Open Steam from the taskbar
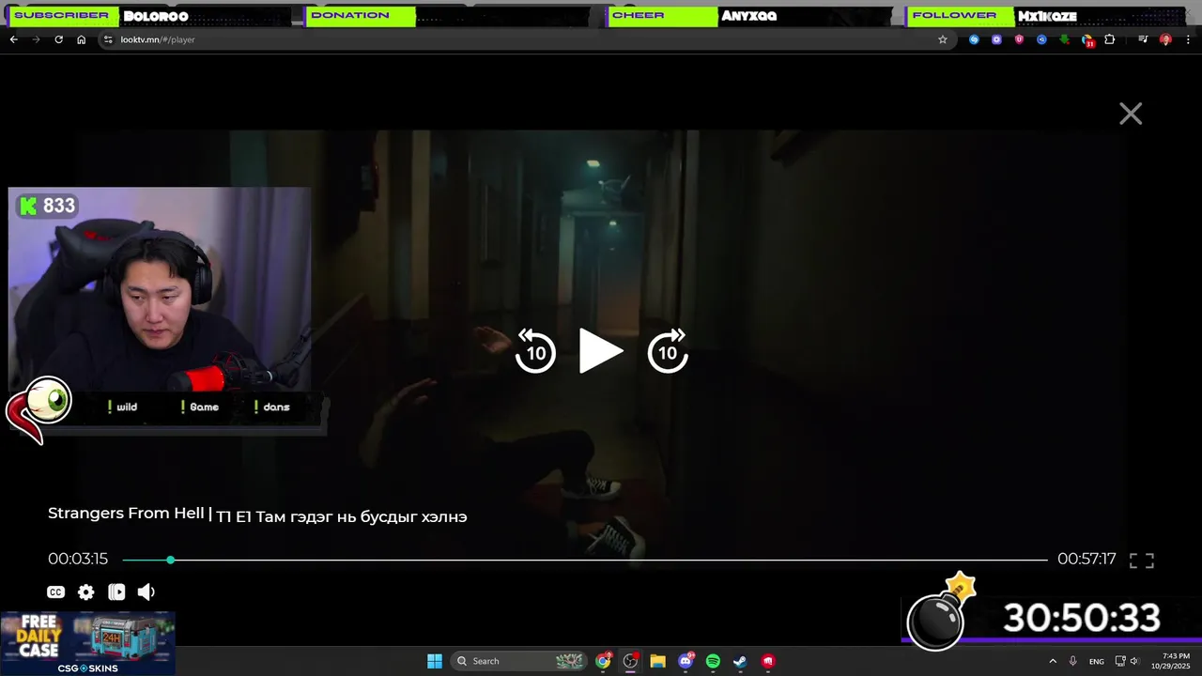Viewport: 1202px width, 676px height. [740, 661]
